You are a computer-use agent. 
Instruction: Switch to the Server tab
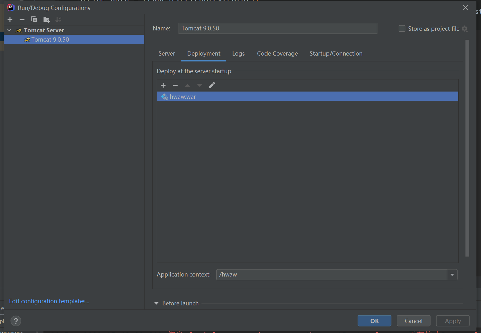[x=167, y=53]
